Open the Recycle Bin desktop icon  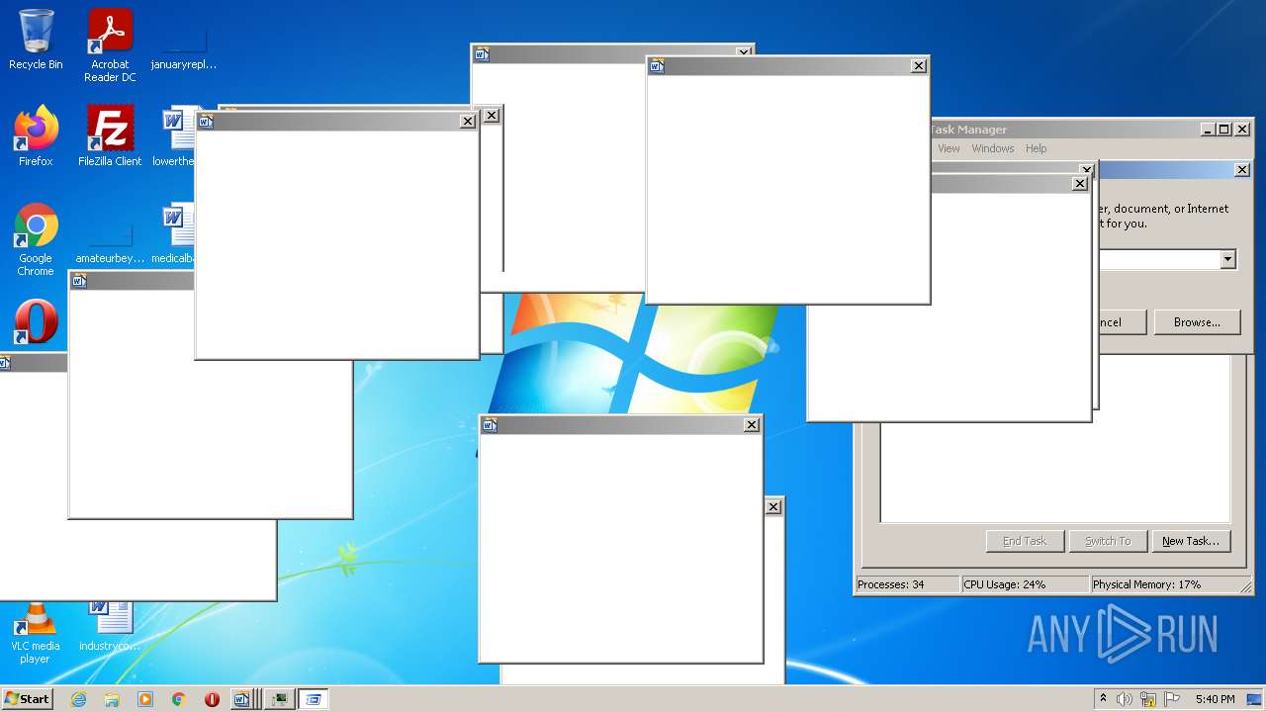point(36,40)
